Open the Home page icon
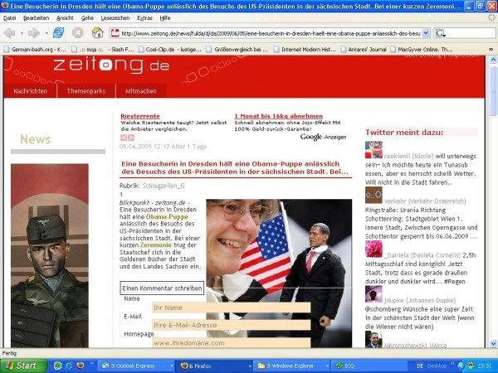The width and height of the screenshot is (498, 373). click(97, 32)
